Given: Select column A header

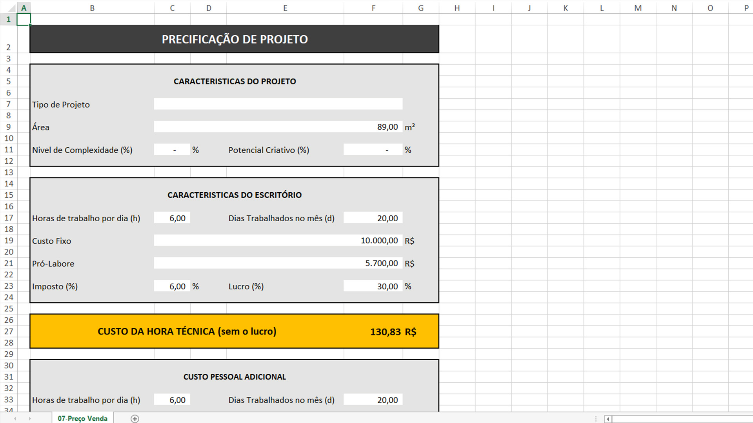Looking at the screenshot, I should click(x=24, y=8).
